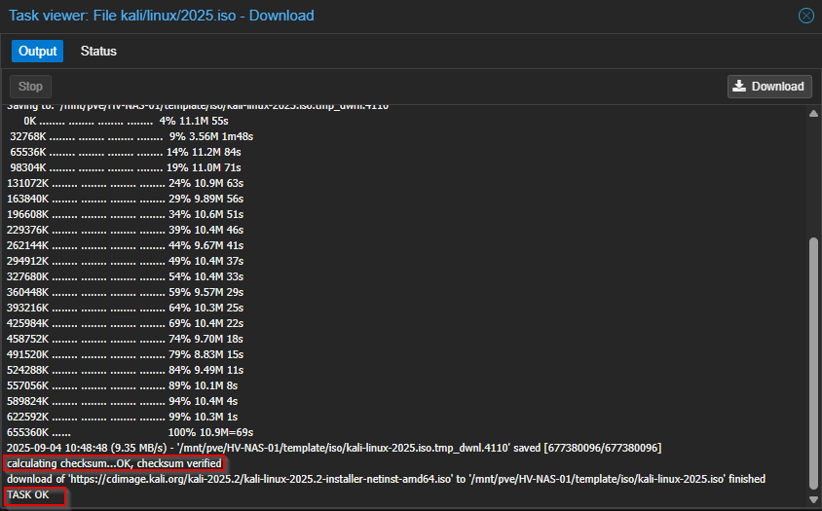Click the 655360K 100% progress line

(x=130, y=432)
